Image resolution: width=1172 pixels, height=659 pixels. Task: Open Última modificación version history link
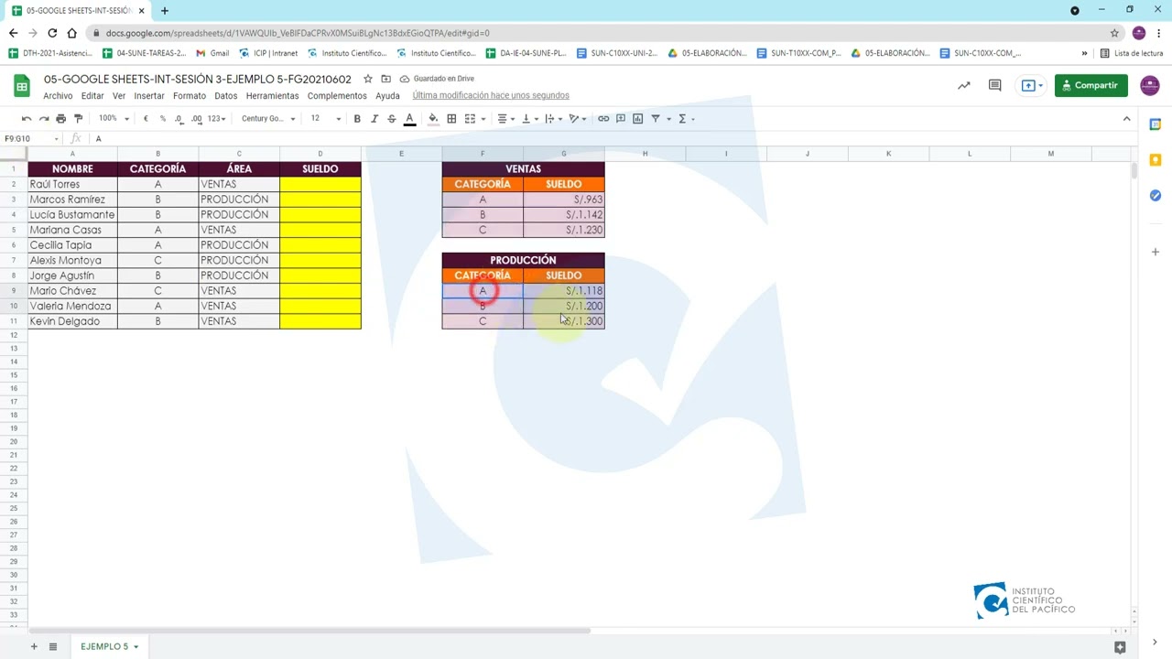pyautogui.click(x=491, y=96)
